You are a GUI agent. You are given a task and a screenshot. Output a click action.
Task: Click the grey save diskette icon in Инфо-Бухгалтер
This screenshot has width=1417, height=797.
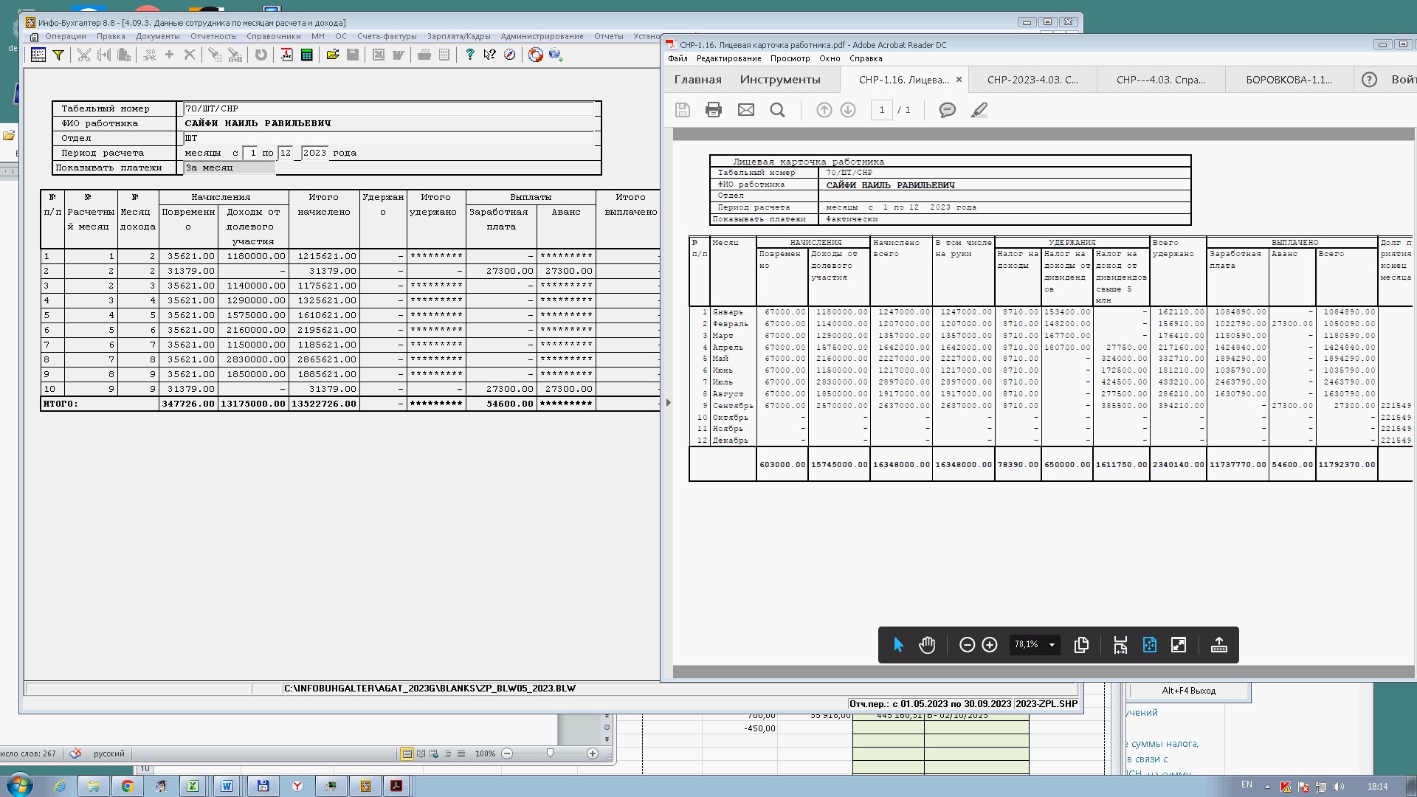click(x=353, y=55)
